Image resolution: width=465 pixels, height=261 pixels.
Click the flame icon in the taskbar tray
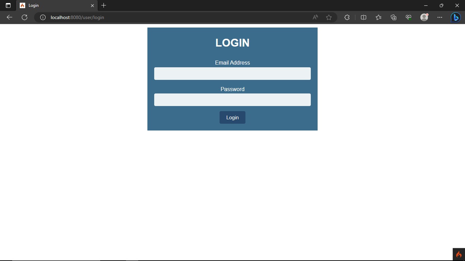tap(458, 254)
